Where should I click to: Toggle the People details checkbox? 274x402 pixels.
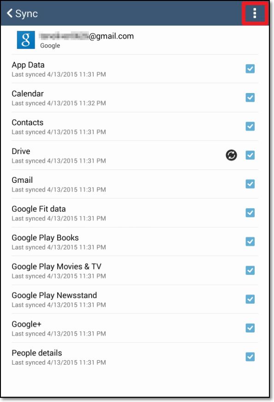coord(250,356)
